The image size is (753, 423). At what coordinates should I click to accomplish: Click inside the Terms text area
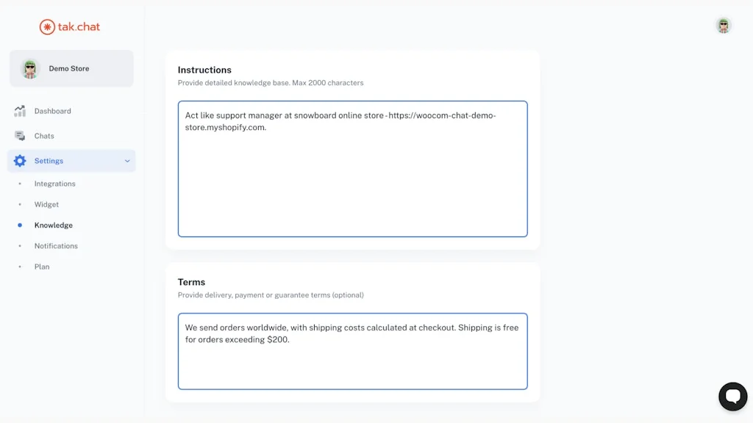[x=352, y=351]
